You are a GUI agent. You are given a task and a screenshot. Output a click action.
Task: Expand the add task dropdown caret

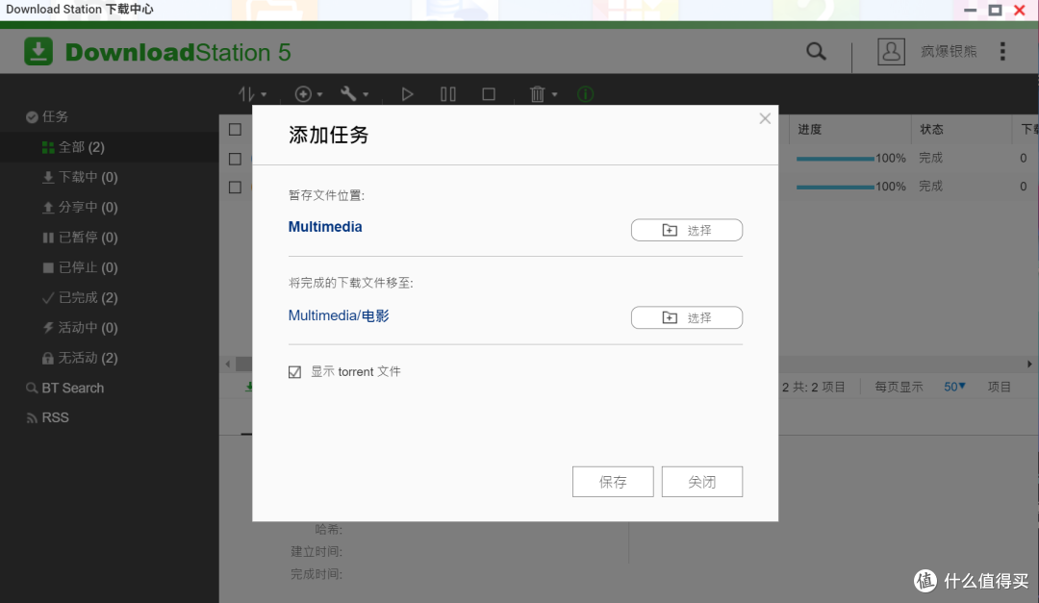319,95
